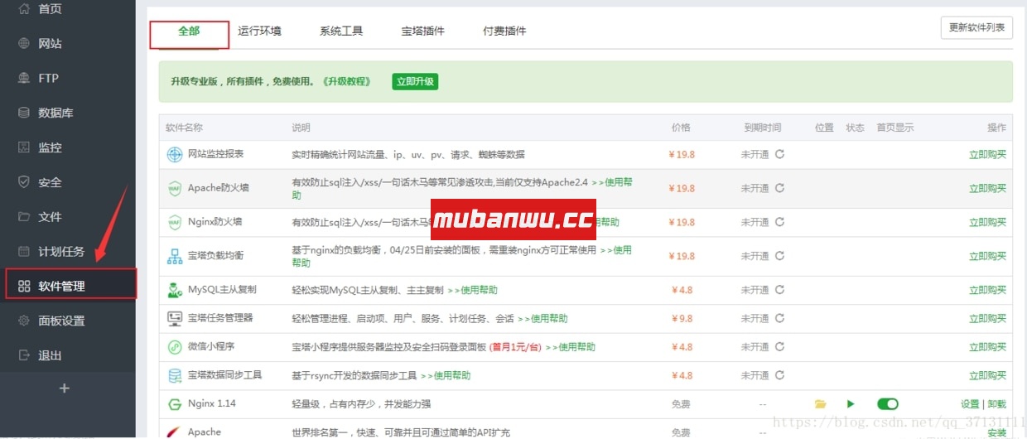The width and height of the screenshot is (1027, 439).
Task: Click 立即购买 for 宝塔负载均衡
Action: pyautogui.click(x=987, y=256)
